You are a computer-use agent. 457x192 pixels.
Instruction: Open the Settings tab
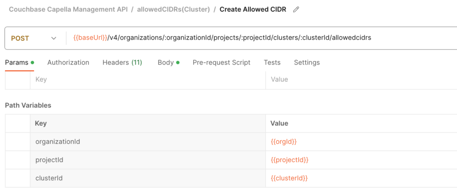pyautogui.click(x=307, y=62)
